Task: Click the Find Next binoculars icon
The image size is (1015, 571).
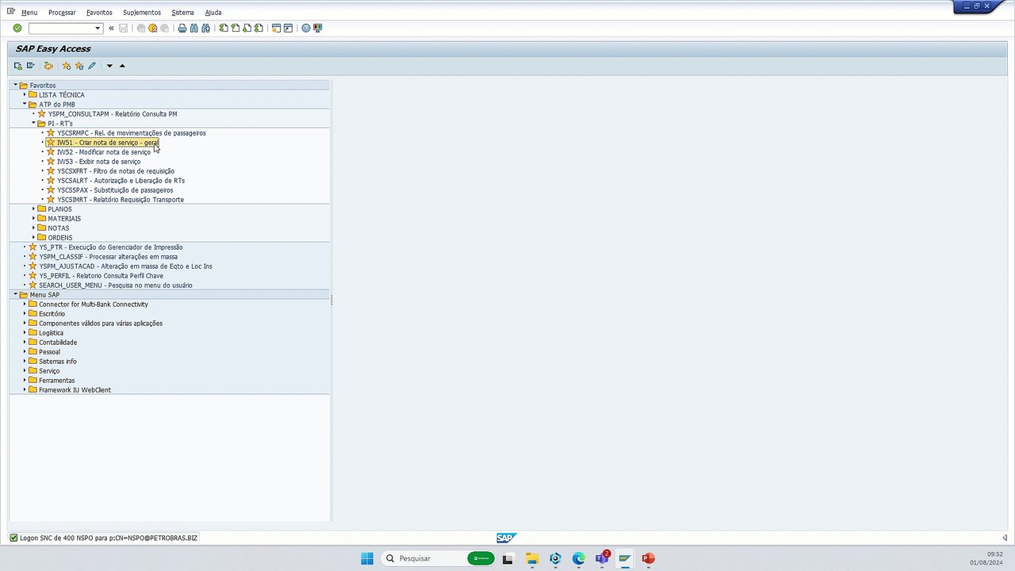Action: point(205,29)
